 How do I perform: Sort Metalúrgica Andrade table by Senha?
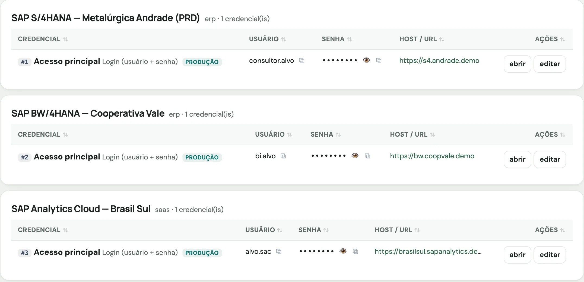[337, 39]
